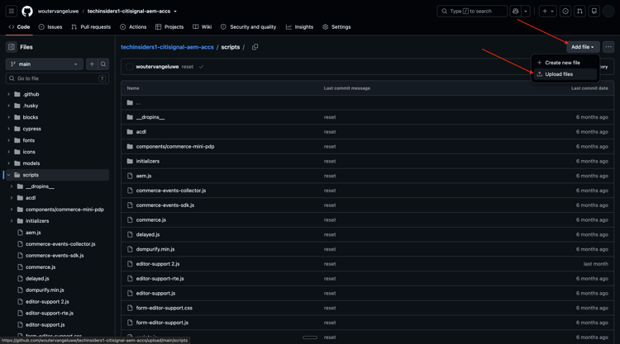This screenshot has width=620, height=344.
Task: Open the Actions tab
Action: [x=133, y=27]
